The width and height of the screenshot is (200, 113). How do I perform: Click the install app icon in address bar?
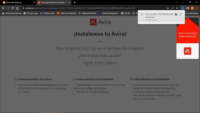tap(167, 8)
